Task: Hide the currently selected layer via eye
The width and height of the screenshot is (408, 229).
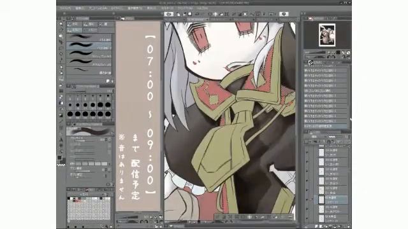Action: pos(307,200)
